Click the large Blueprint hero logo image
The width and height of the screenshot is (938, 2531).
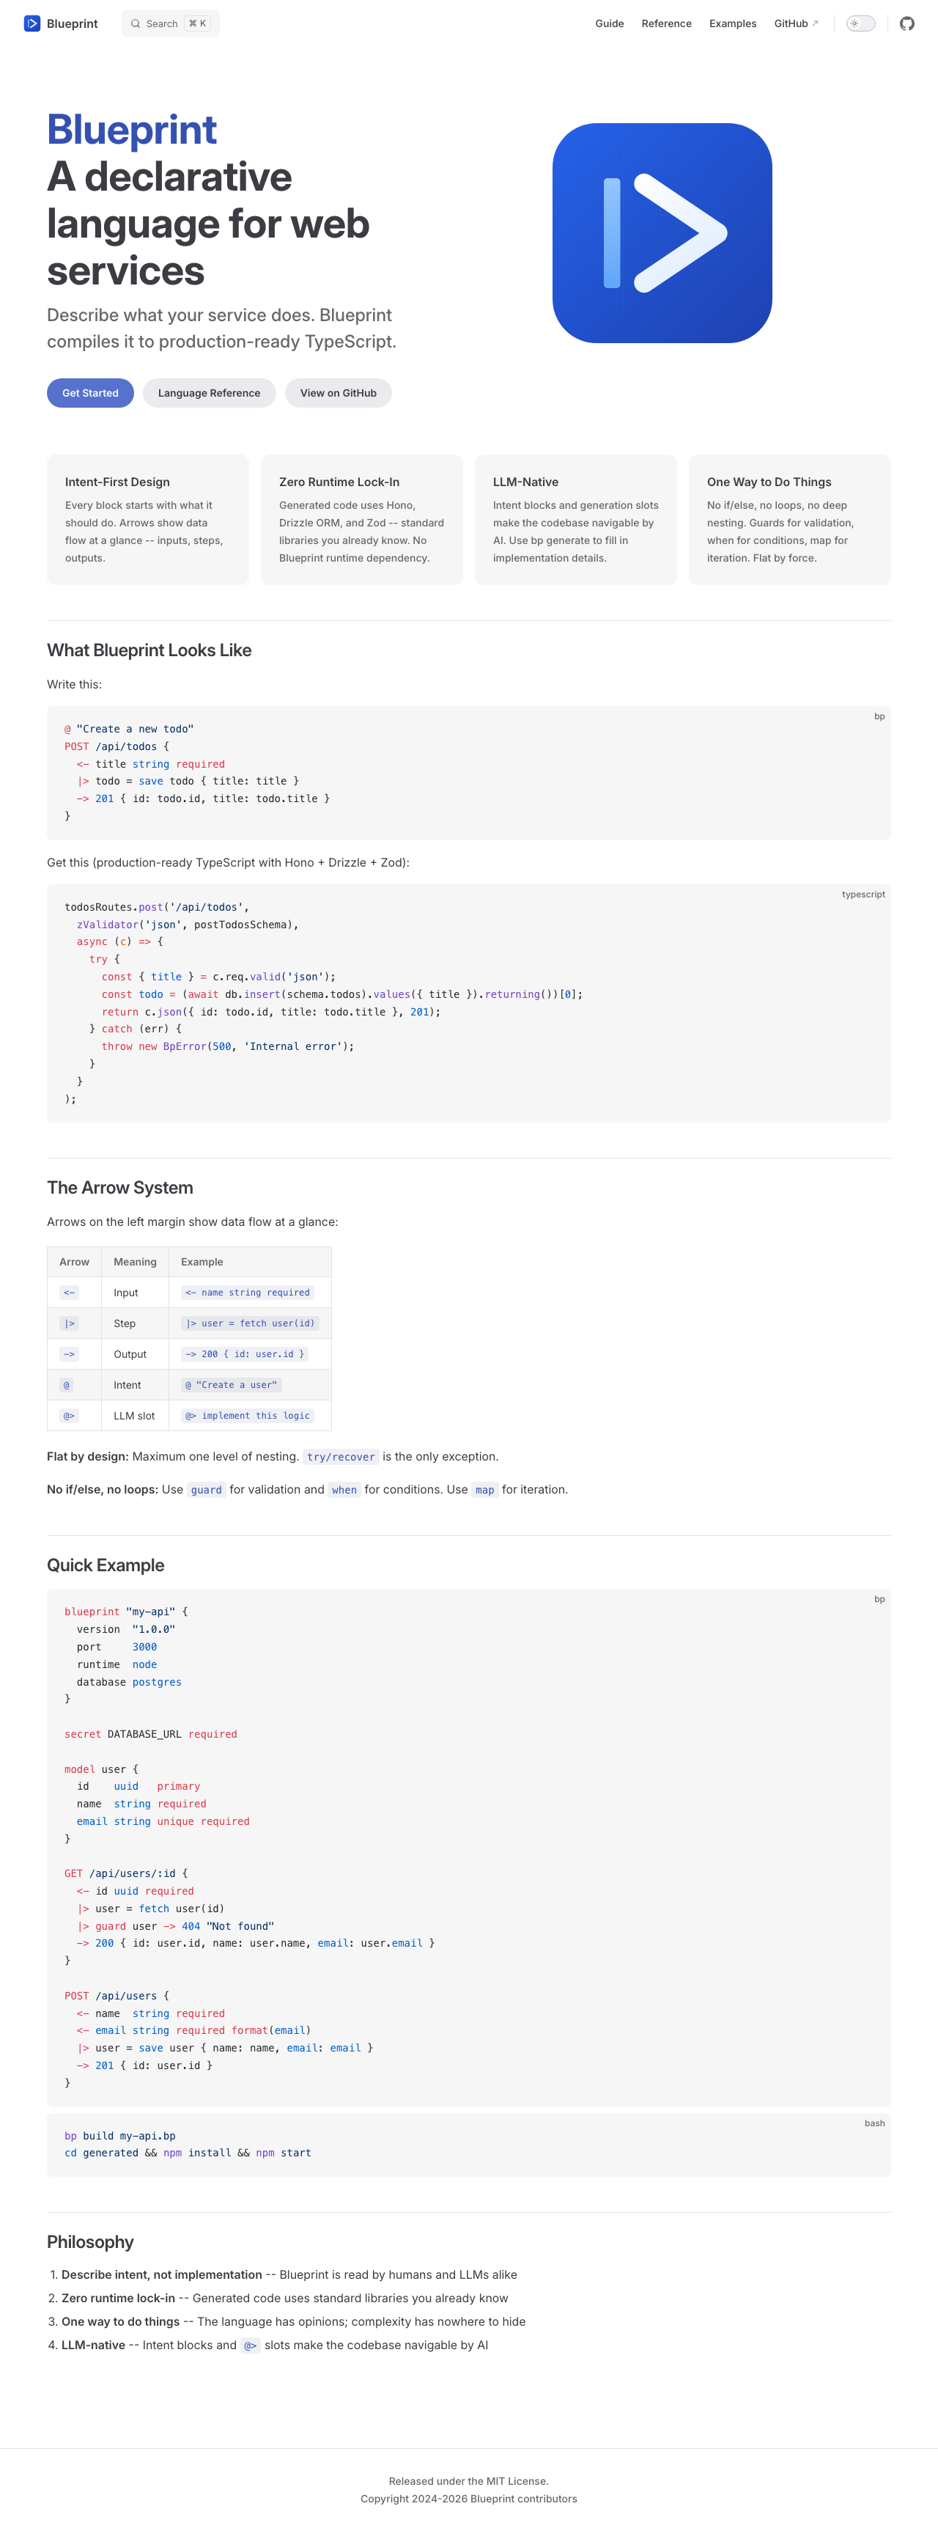(661, 233)
